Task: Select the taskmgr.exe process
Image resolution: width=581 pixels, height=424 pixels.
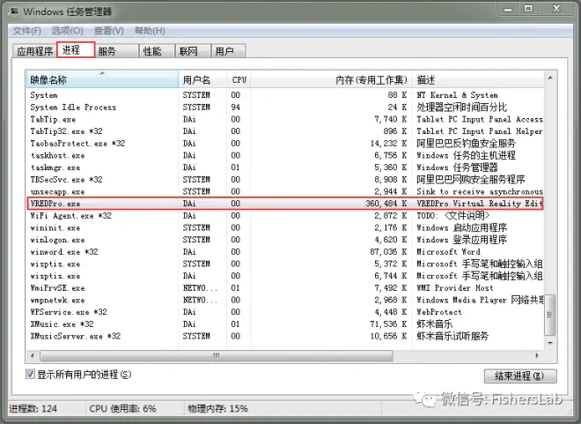Action: tap(285, 167)
